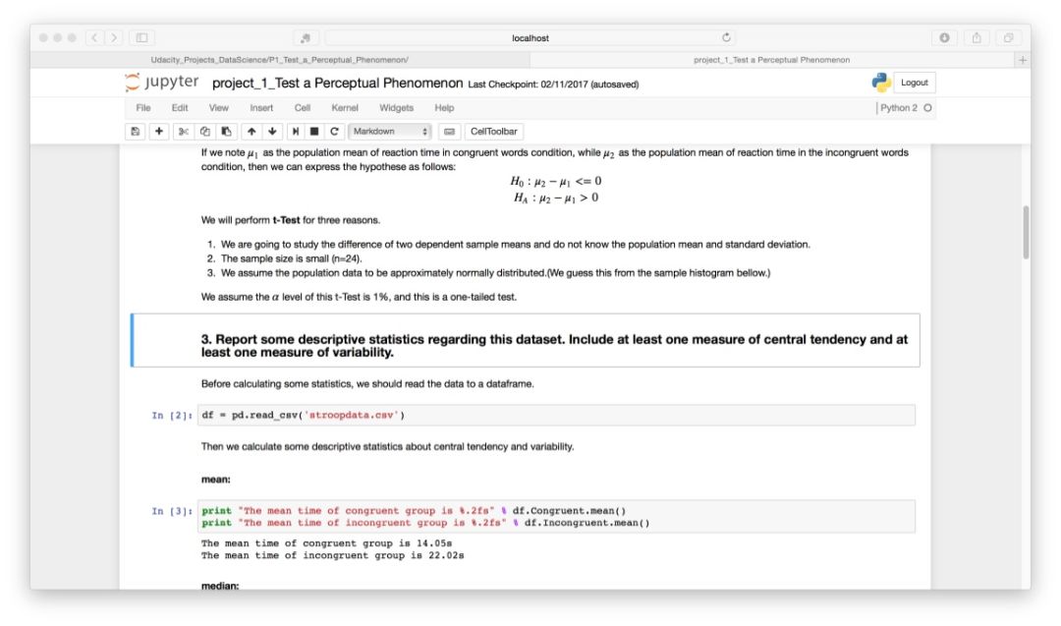Click the H0 hypothesis equation
Image resolution: width=1061 pixels, height=626 pixels.
555,181
